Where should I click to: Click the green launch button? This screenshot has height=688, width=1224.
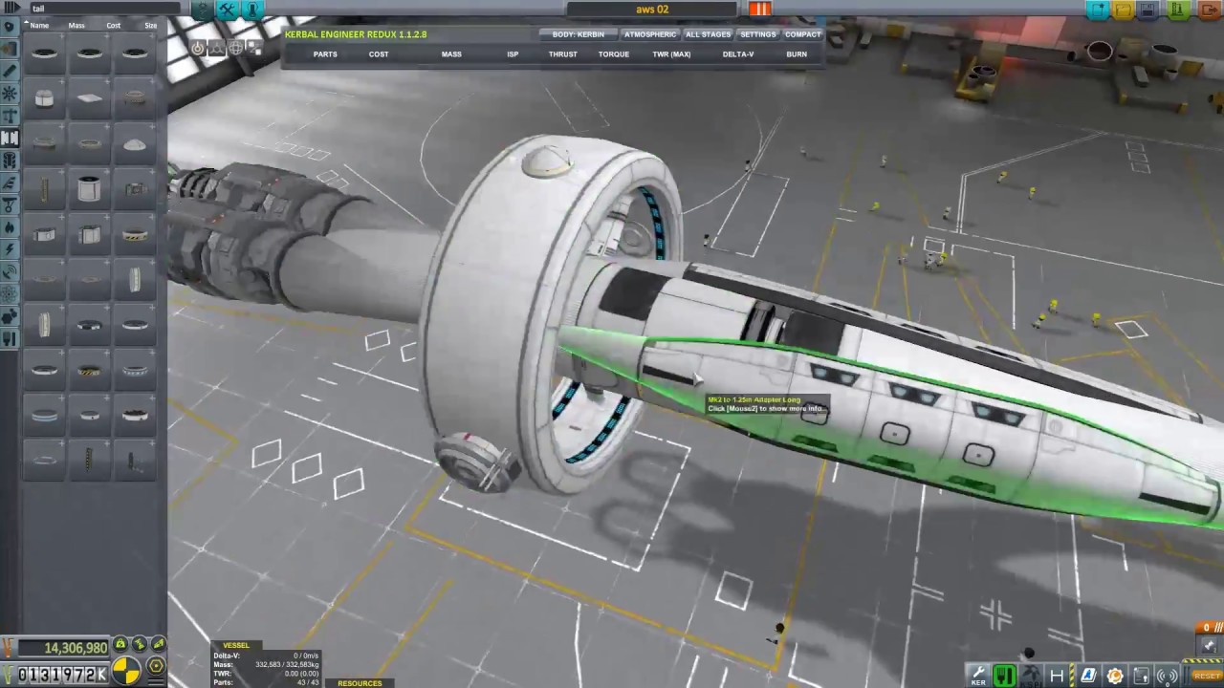[x=1178, y=10]
